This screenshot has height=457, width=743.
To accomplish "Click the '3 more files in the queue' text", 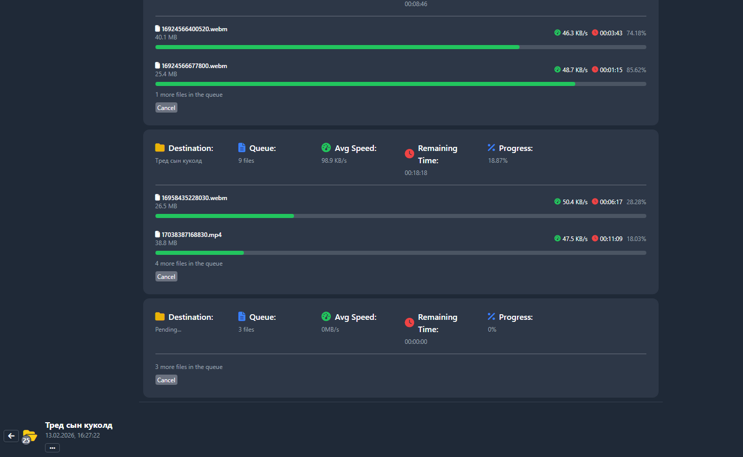I will pyautogui.click(x=189, y=367).
